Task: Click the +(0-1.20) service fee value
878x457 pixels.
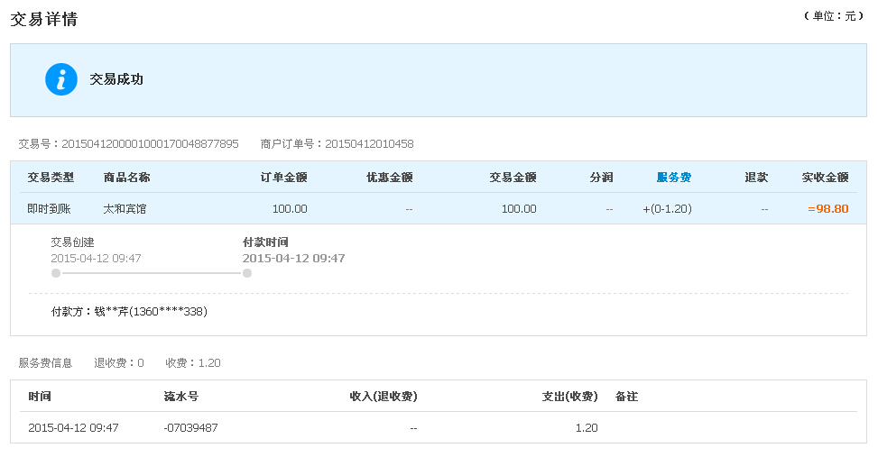Action: pos(668,208)
